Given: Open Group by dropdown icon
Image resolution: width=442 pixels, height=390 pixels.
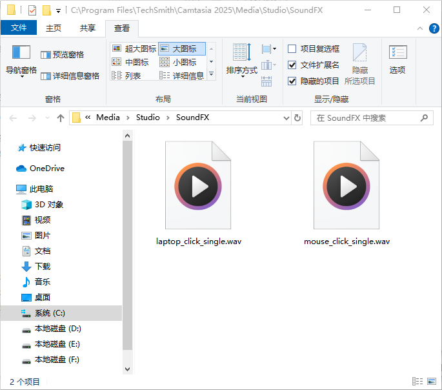Looking at the screenshot, I should (268, 49).
